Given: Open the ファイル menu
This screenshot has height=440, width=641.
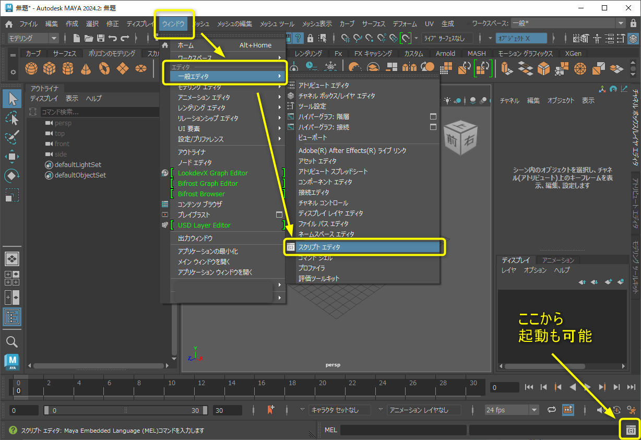Looking at the screenshot, I should point(28,24).
